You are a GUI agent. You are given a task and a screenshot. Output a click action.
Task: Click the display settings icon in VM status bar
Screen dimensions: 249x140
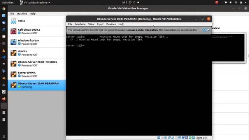pos(180,138)
